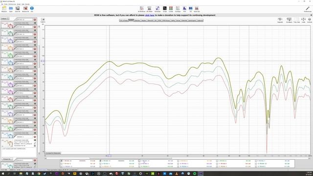
Task: Open the Help menu
Action: point(23,4)
